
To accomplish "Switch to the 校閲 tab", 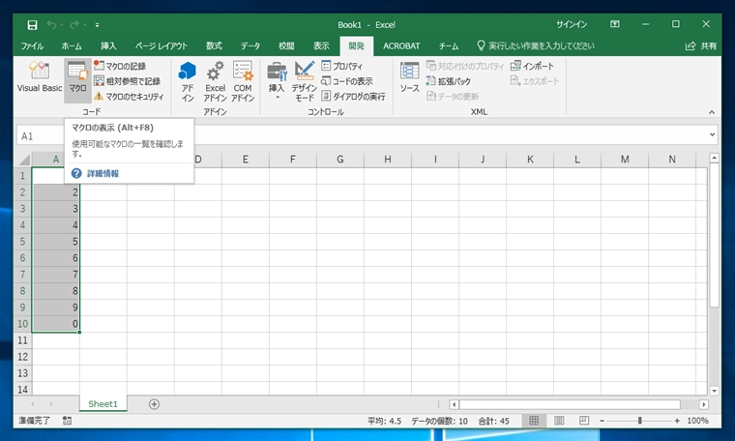I will coord(286,45).
